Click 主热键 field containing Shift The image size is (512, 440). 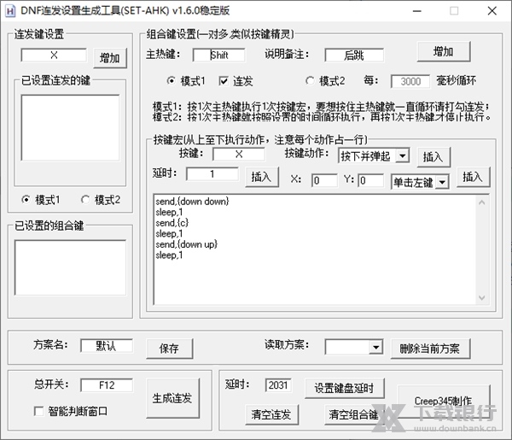point(218,55)
